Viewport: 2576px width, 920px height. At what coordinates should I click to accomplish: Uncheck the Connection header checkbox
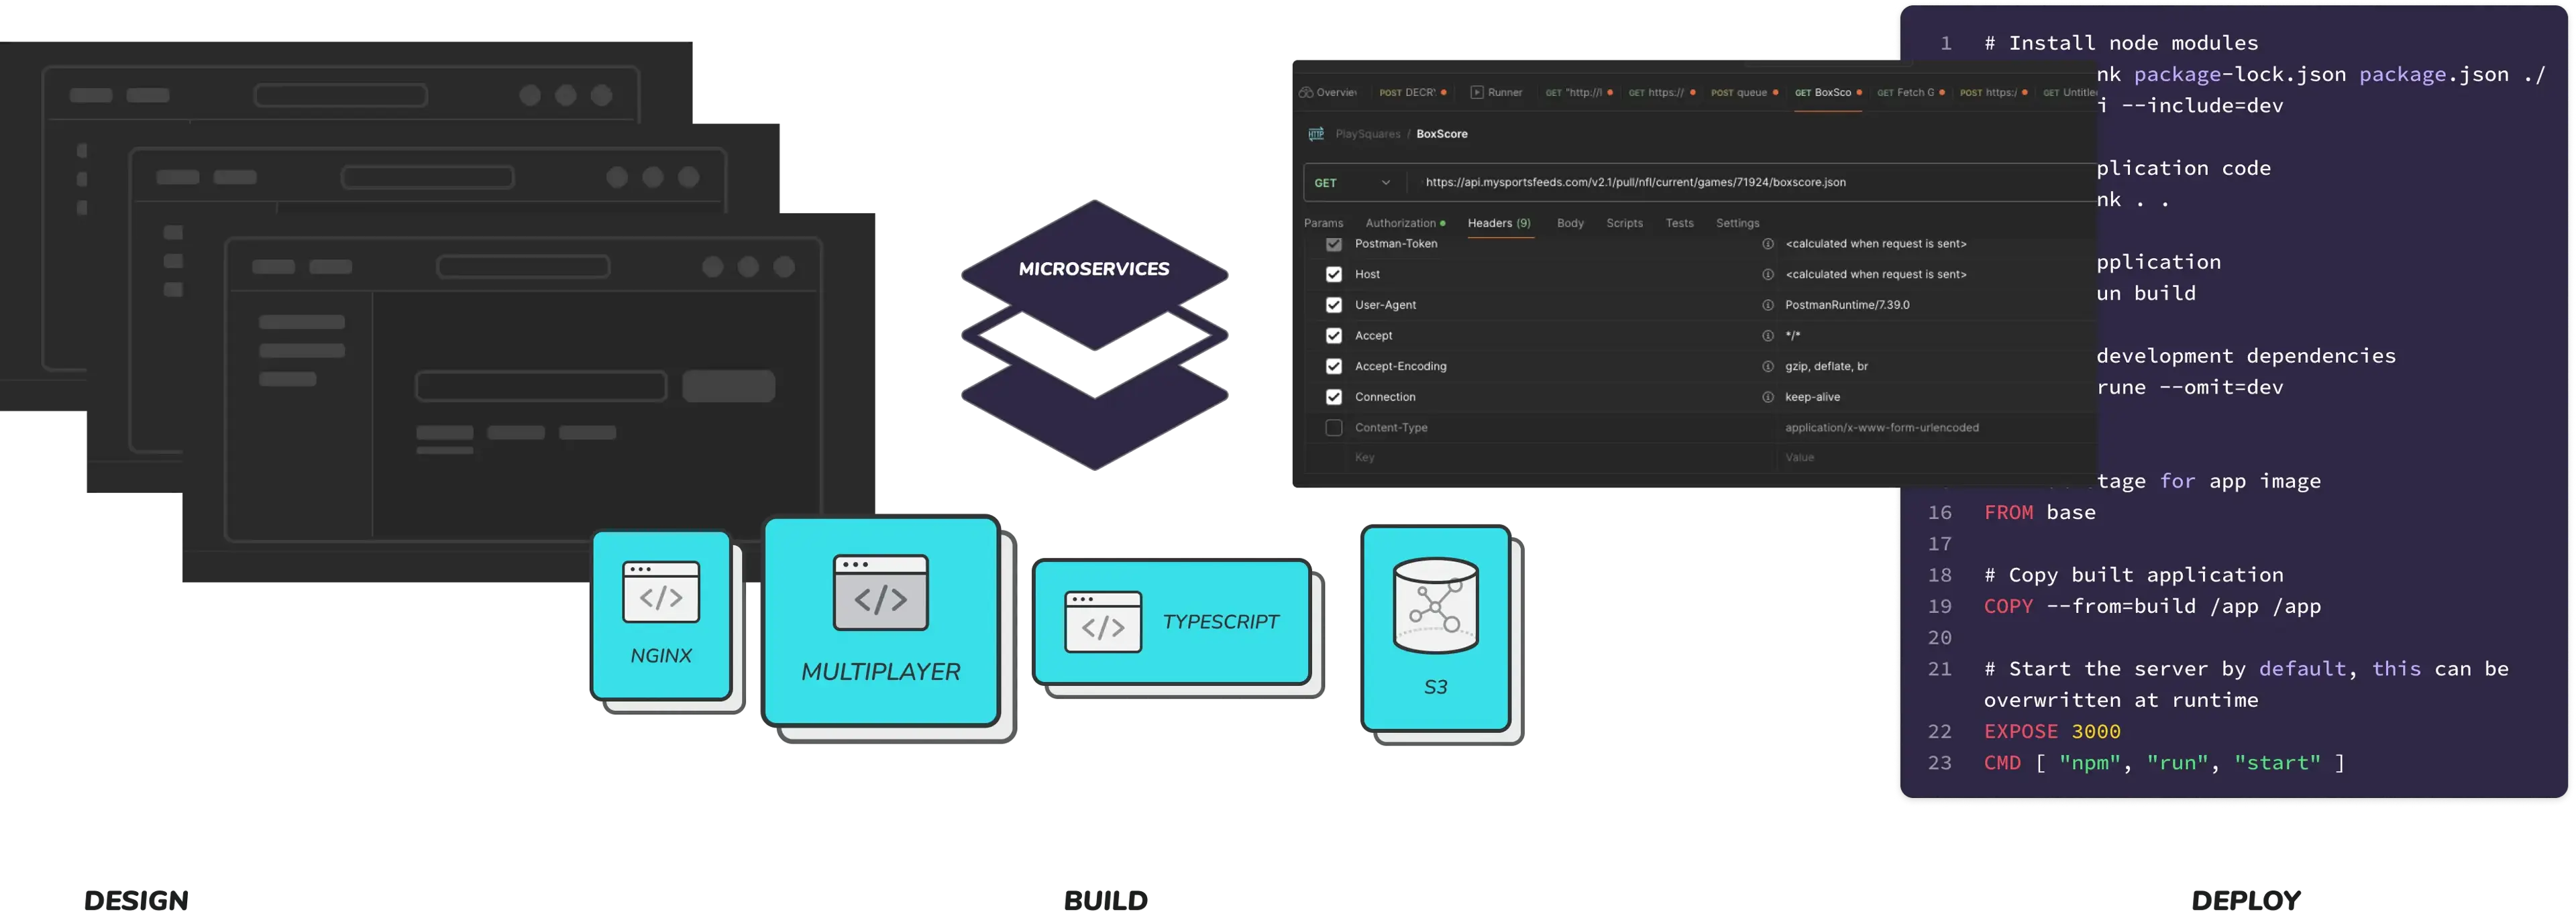pos(1334,397)
